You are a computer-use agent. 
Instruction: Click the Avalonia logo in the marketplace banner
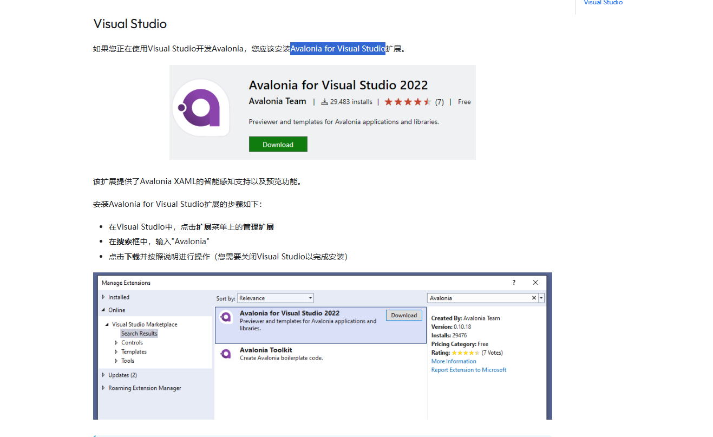coord(201,108)
